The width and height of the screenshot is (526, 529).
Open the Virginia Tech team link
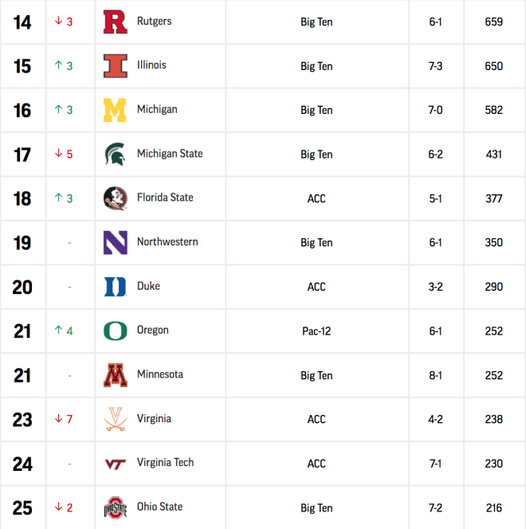pyautogui.click(x=165, y=463)
